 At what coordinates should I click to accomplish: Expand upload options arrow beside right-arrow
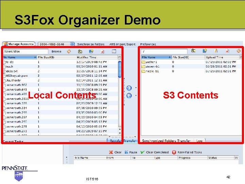[136, 88]
